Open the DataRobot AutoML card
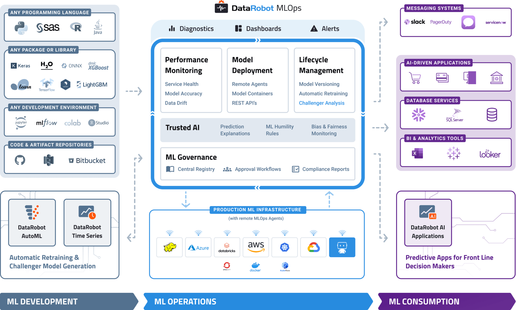This screenshot has width=516, height=310. click(x=32, y=223)
